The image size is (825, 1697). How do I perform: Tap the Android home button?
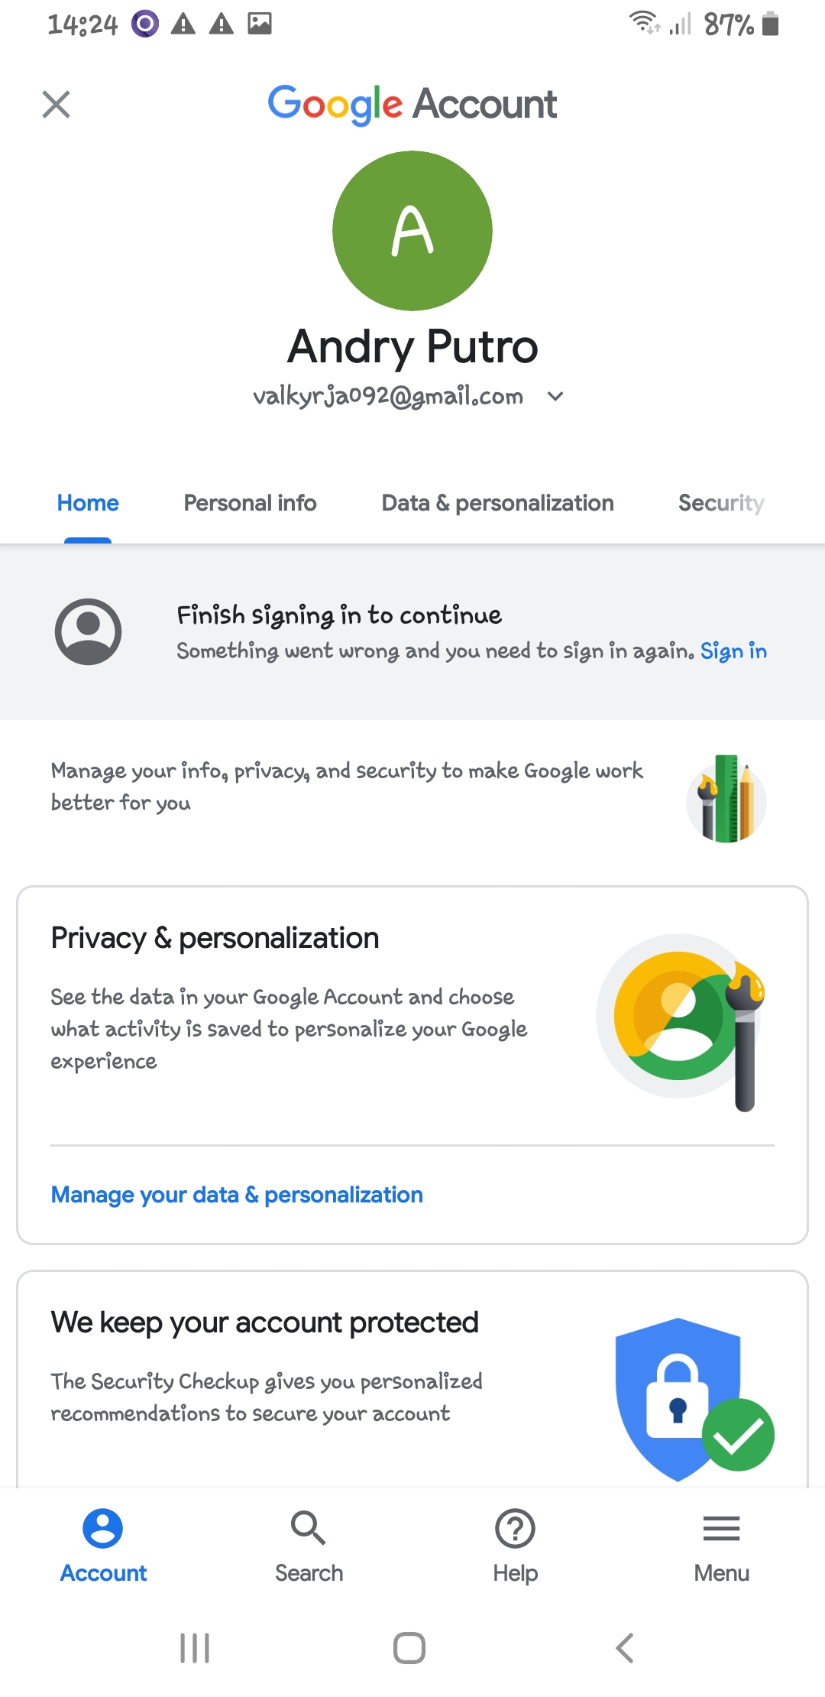(x=409, y=1648)
